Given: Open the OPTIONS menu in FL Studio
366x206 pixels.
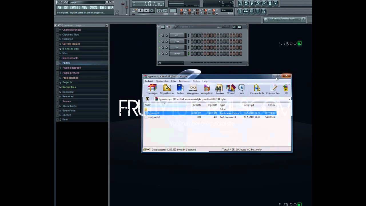Looking at the screenshot, I should (x=94, y=8).
